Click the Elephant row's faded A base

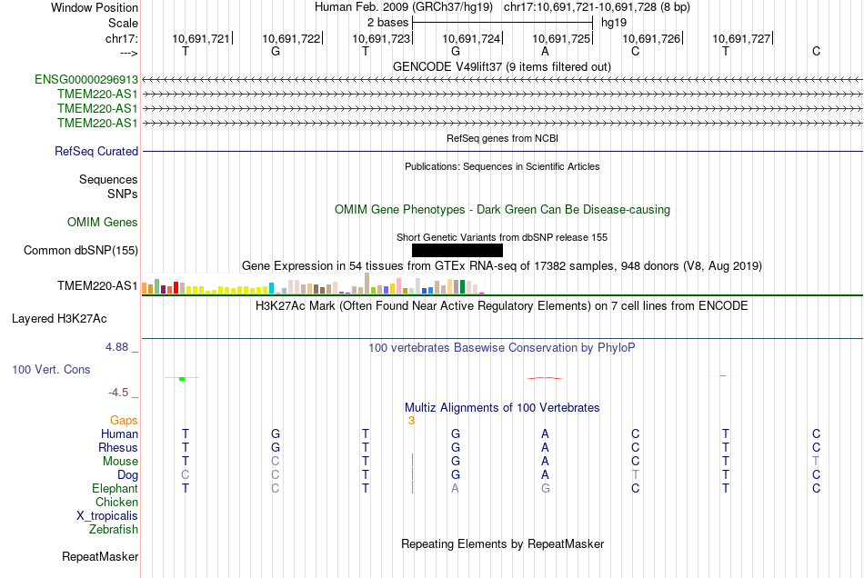point(455,488)
